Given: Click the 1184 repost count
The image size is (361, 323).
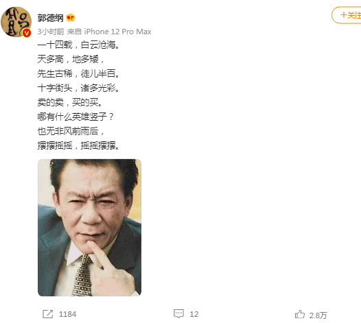Looking at the screenshot, I should point(67,314).
